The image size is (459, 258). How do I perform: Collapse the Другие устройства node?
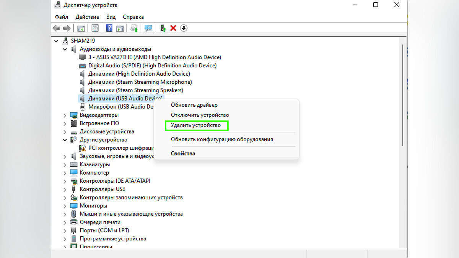point(65,140)
